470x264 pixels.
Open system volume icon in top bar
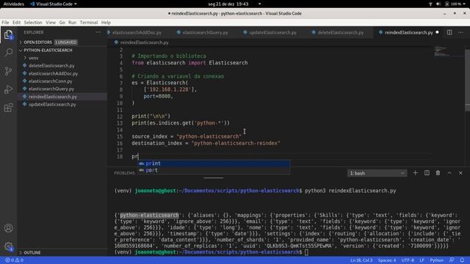pos(438,4)
